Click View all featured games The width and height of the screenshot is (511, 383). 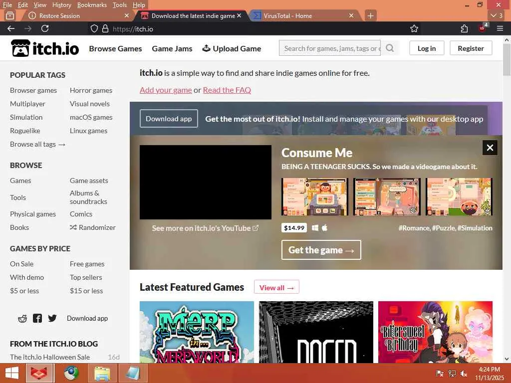tap(276, 287)
